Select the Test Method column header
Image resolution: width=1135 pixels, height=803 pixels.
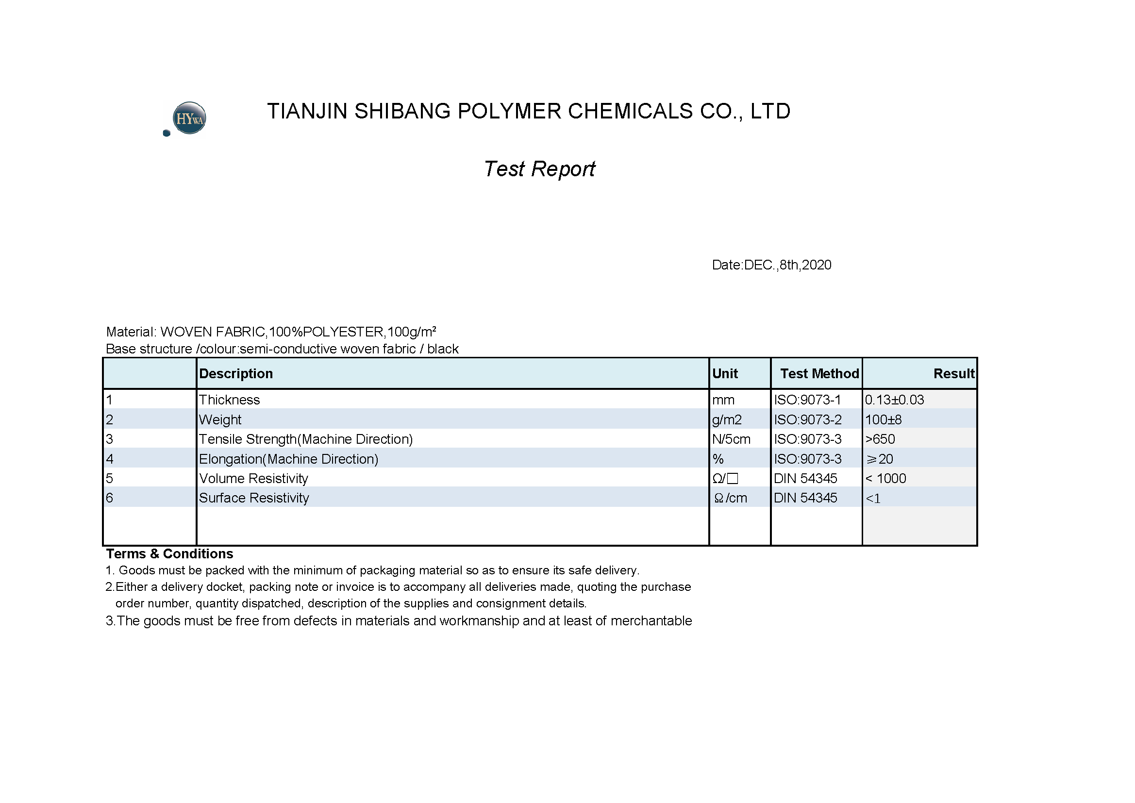[x=818, y=373]
